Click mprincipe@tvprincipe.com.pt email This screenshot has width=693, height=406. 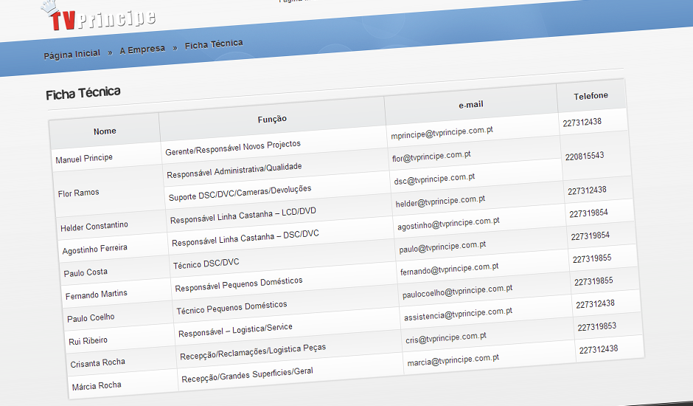click(442, 133)
